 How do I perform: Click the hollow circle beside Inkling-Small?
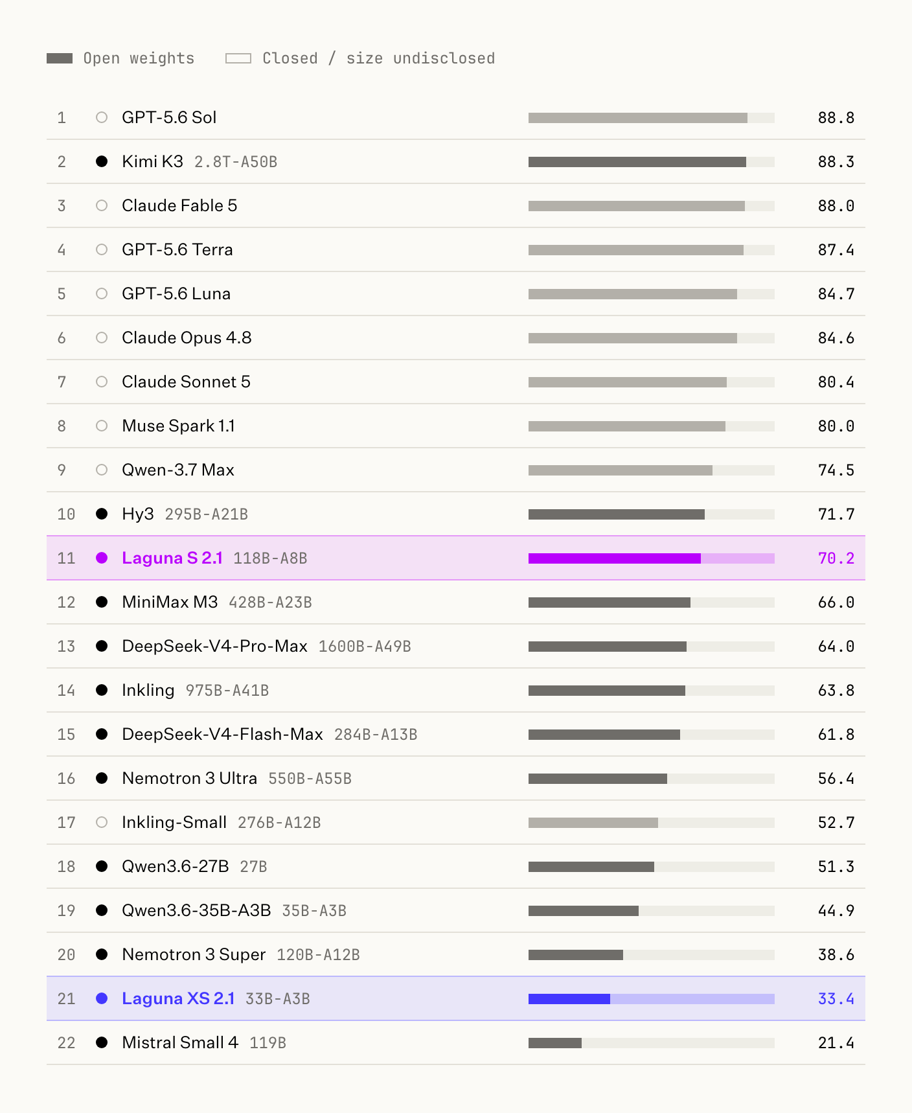click(102, 822)
